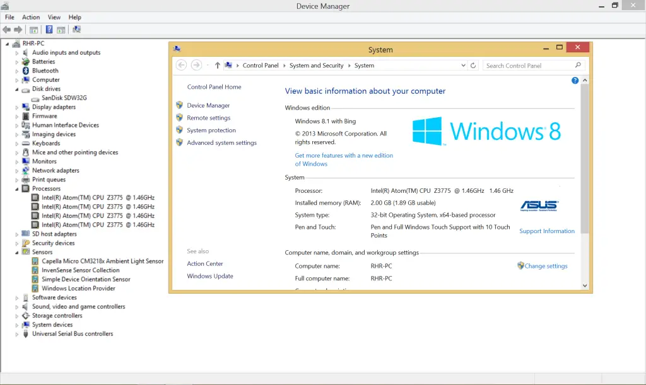Click the Forward arrow in Device Manager toolbar
646x385 pixels.
tap(18, 30)
